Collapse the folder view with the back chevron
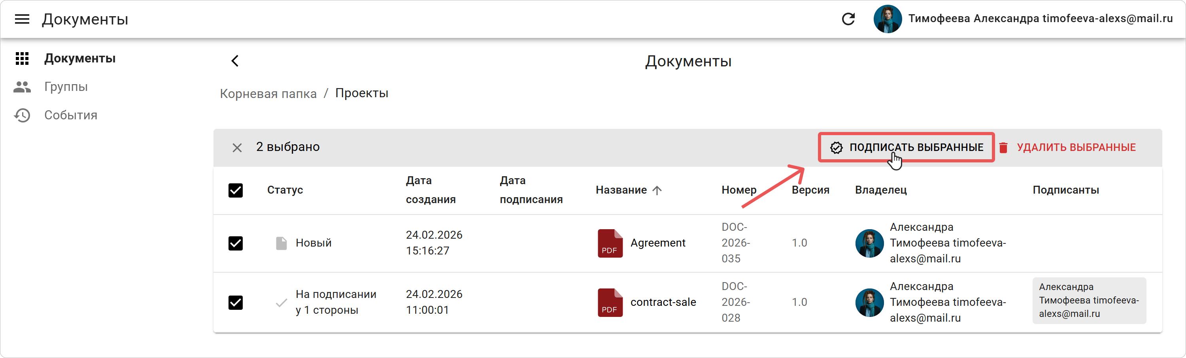1186x358 pixels. (x=235, y=61)
